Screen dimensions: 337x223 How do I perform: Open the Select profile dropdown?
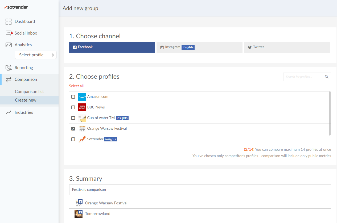[x=35, y=55]
